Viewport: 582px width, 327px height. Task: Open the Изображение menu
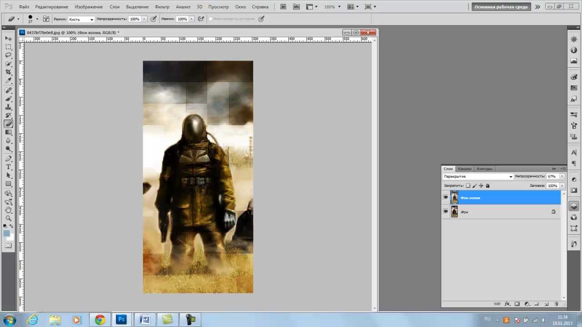click(89, 7)
